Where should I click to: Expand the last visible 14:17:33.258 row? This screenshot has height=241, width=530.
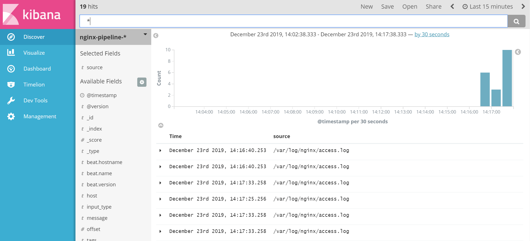pos(160,231)
